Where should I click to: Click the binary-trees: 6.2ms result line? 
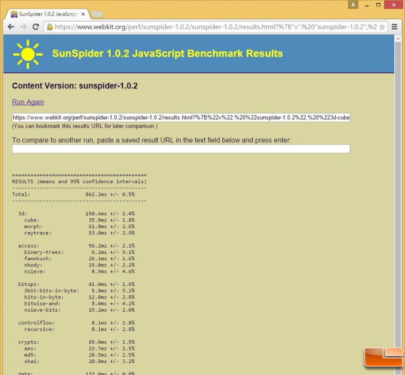80,252
